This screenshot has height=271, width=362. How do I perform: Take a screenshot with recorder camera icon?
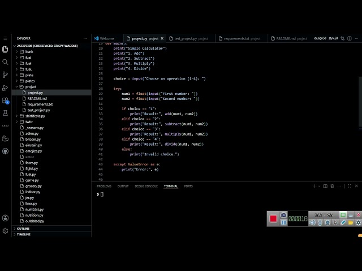[x=283, y=215]
